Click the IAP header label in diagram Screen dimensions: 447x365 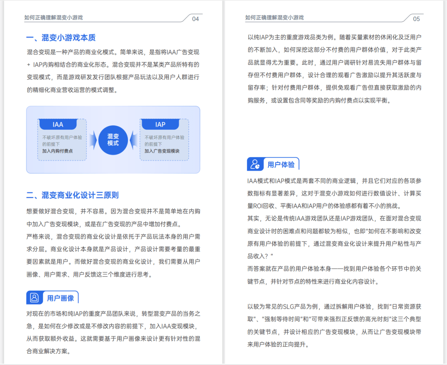click(x=160, y=124)
